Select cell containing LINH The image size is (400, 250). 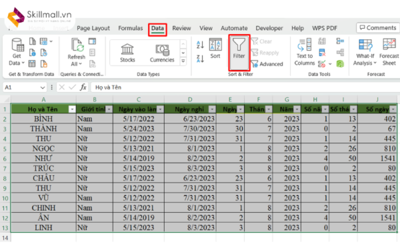(x=43, y=227)
